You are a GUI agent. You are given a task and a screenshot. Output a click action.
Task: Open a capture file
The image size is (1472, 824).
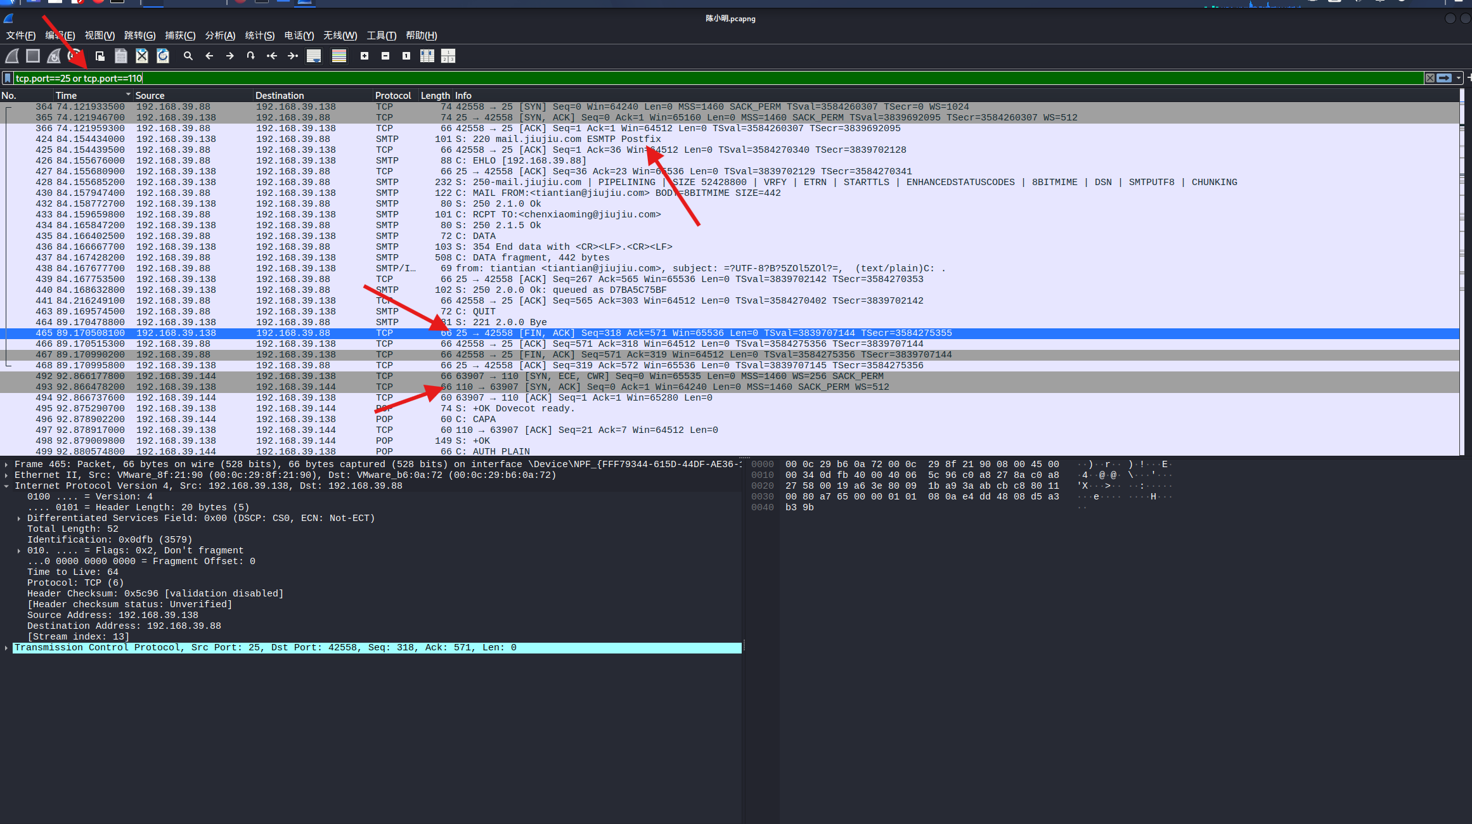click(100, 56)
